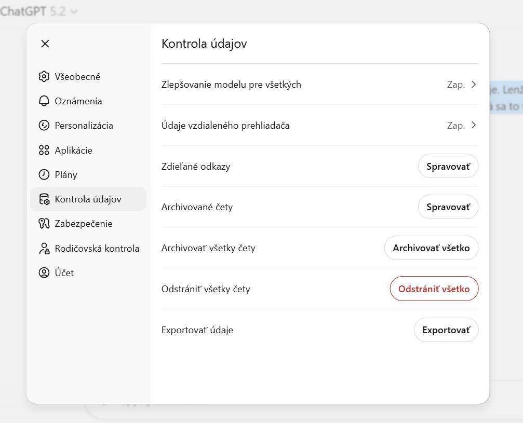Image resolution: width=523 pixels, height=423 pixels.
Task: Click the profile icon beside Účet
Action: 44,272
